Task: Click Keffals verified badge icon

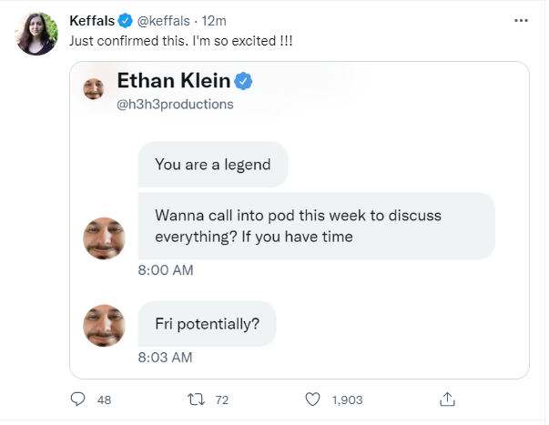Action: 125,21
